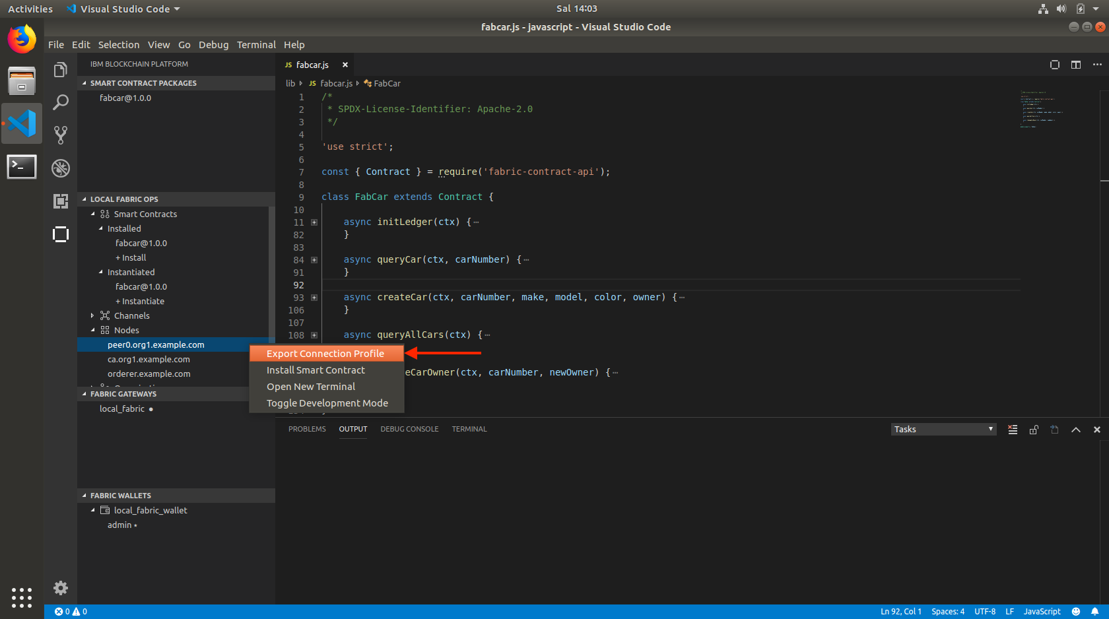Collapse the Installed tree node
This screenshot has height=619, width=1109.
coord(101,228)
